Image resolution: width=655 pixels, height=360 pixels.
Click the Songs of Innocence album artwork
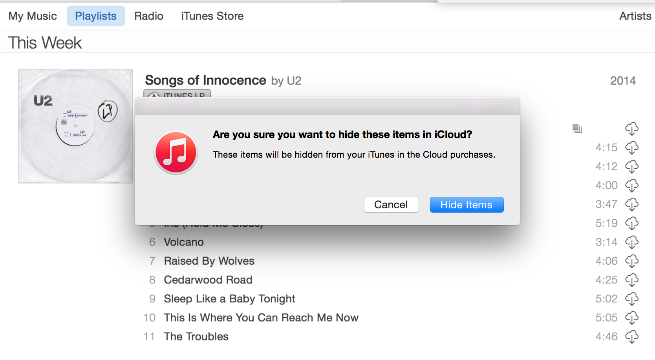[x=75, y=126]
